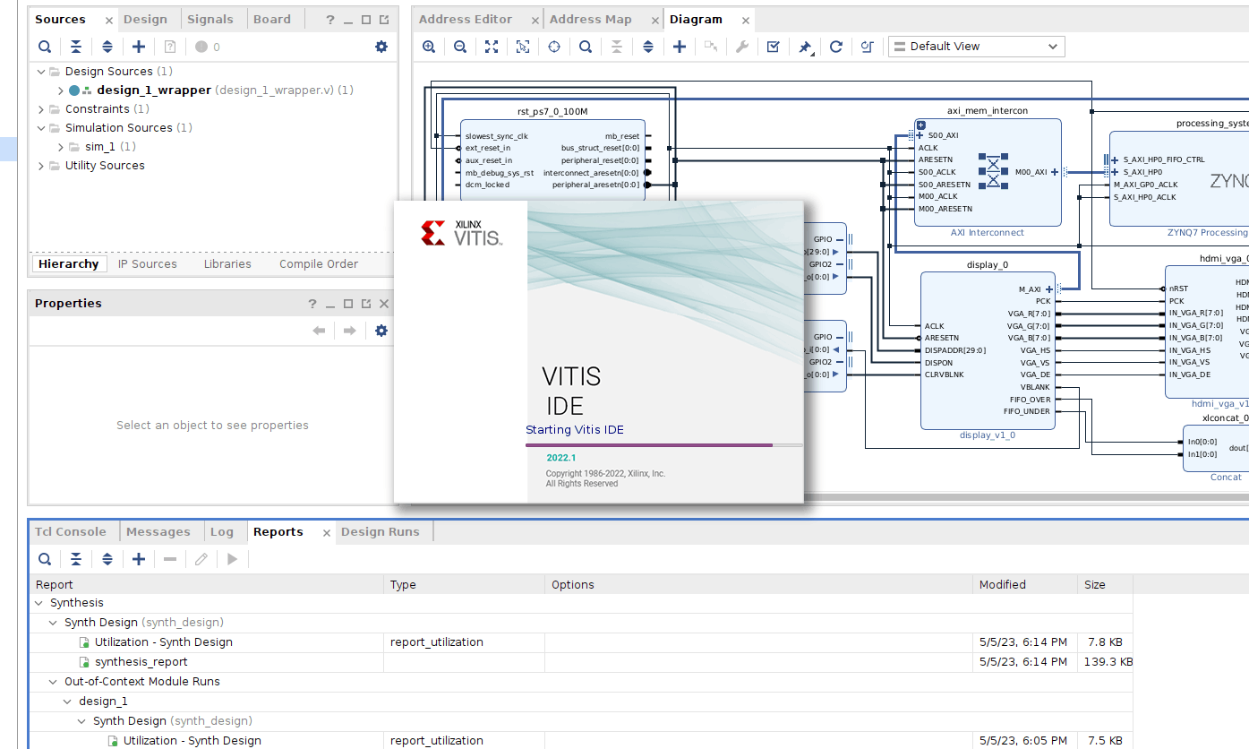Collapse all rows in the Reports panel
1249x749 pixels.
[x=76, y=559]
